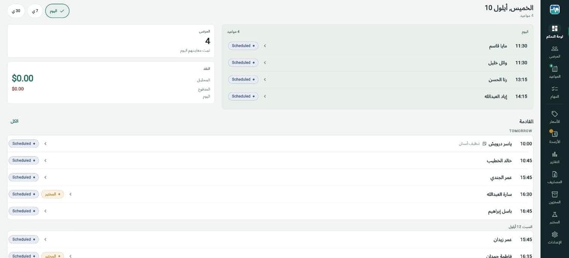Click the تنظيف أسنان note text
The height and width of the screenshot is (258, 569).
[x=470, y=143]
